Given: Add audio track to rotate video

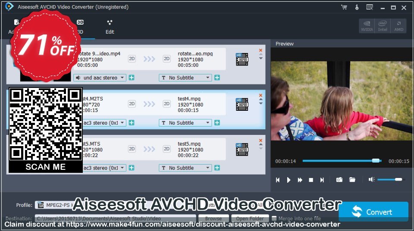Looking at the screenshot, I should 132,78.
